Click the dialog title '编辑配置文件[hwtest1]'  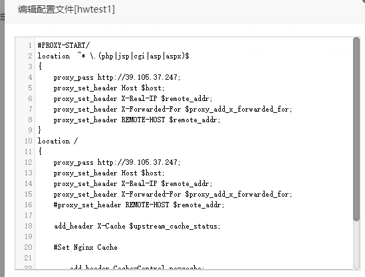[x=66, y=9]
